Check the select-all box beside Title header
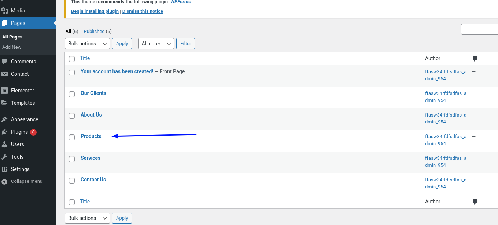 point(72,59)
